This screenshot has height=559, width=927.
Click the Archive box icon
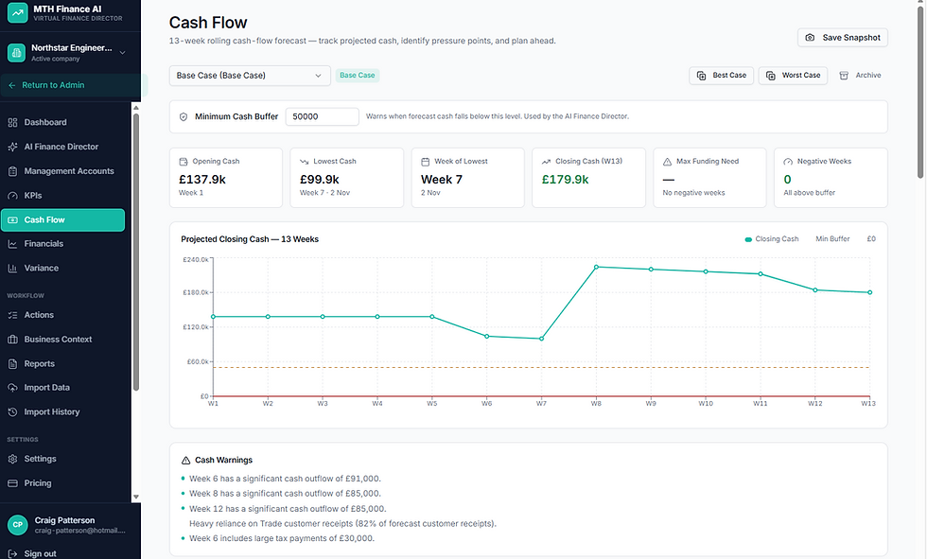coord(844,76)
